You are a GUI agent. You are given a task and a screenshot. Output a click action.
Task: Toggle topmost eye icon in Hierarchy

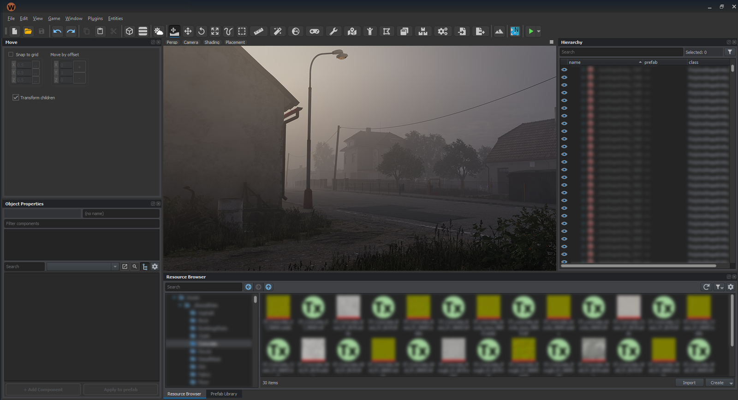(564, 70)
